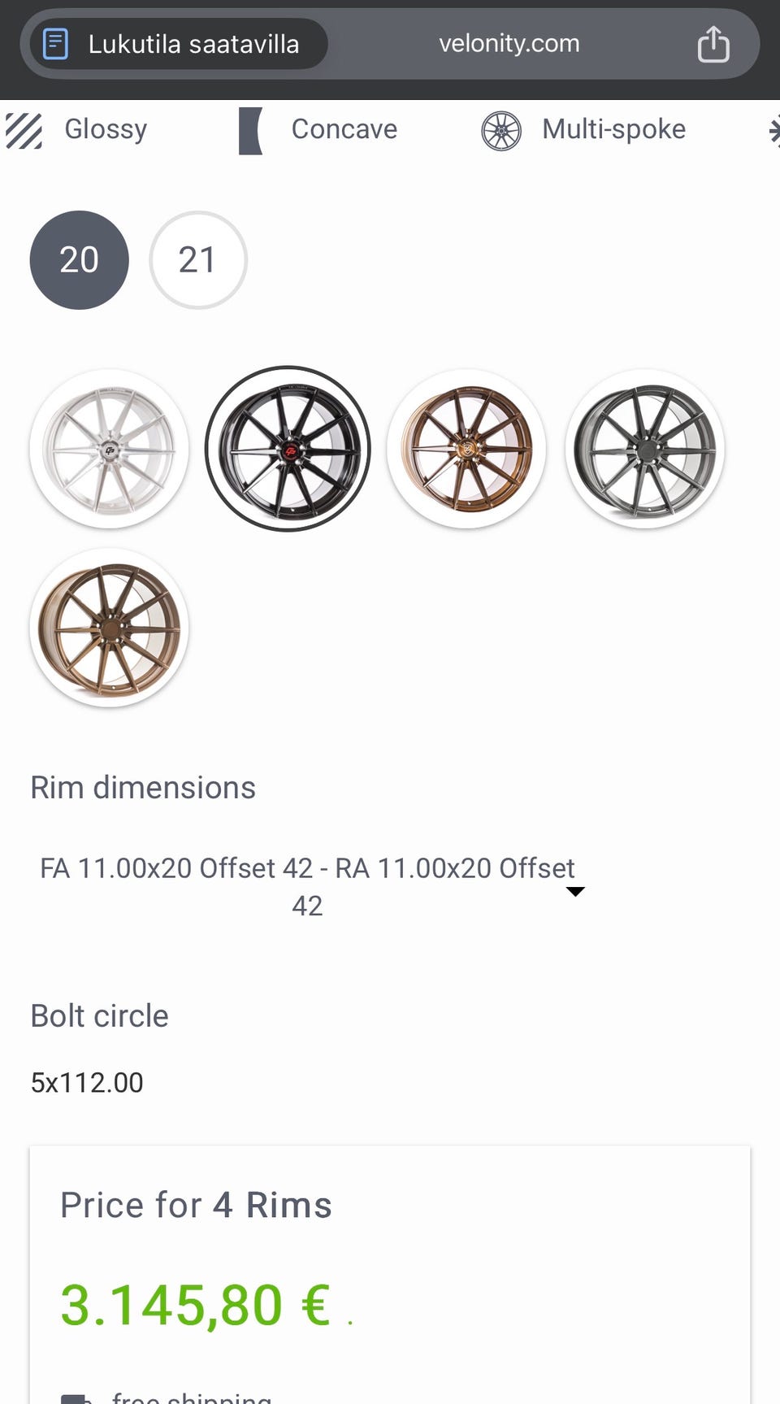The height and width of the screenshot is (1404, 780).
Task: Choose the silver rim color
Action: [x=109, y=449]
